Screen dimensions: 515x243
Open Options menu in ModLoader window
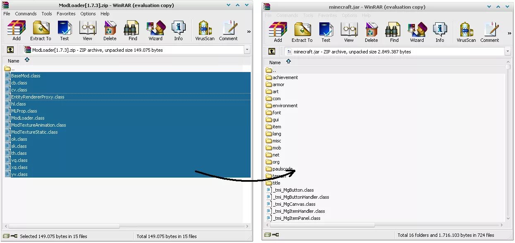pos(88,14)
